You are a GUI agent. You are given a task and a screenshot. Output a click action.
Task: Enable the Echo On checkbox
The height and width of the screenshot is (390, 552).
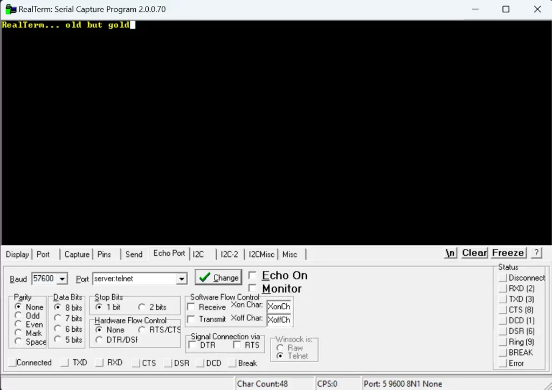pos(252,275)
